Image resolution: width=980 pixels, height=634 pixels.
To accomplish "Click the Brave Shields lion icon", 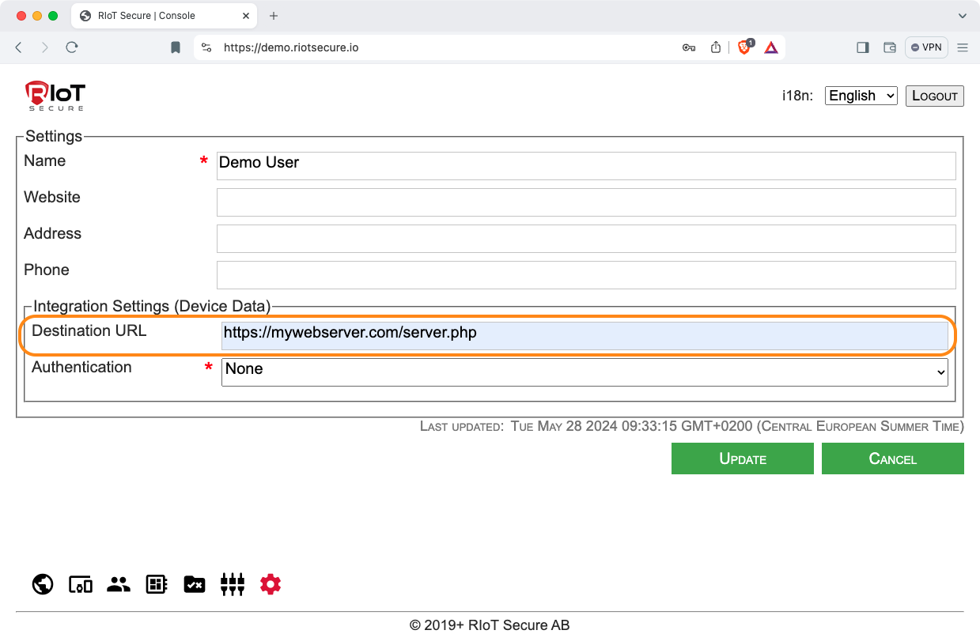I will click(x=744, y=47).
